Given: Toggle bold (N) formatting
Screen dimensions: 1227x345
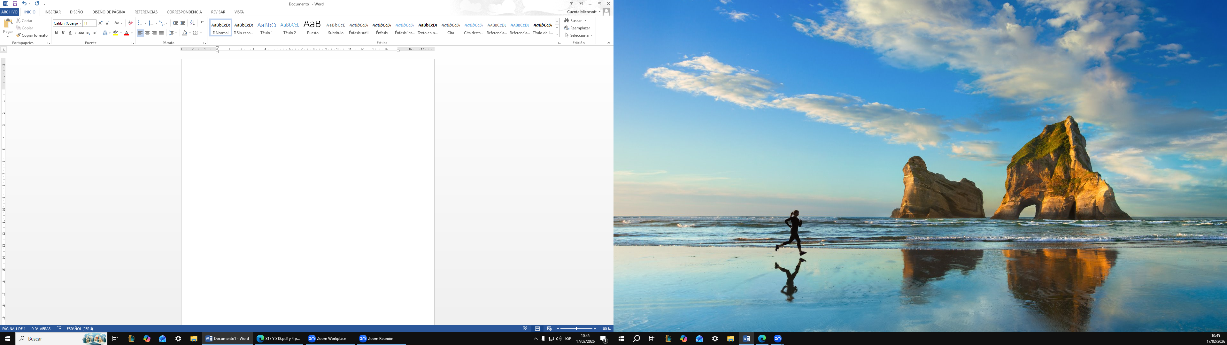Looking at the screenshot, I should pyautogui.click(x=56, y=33).
